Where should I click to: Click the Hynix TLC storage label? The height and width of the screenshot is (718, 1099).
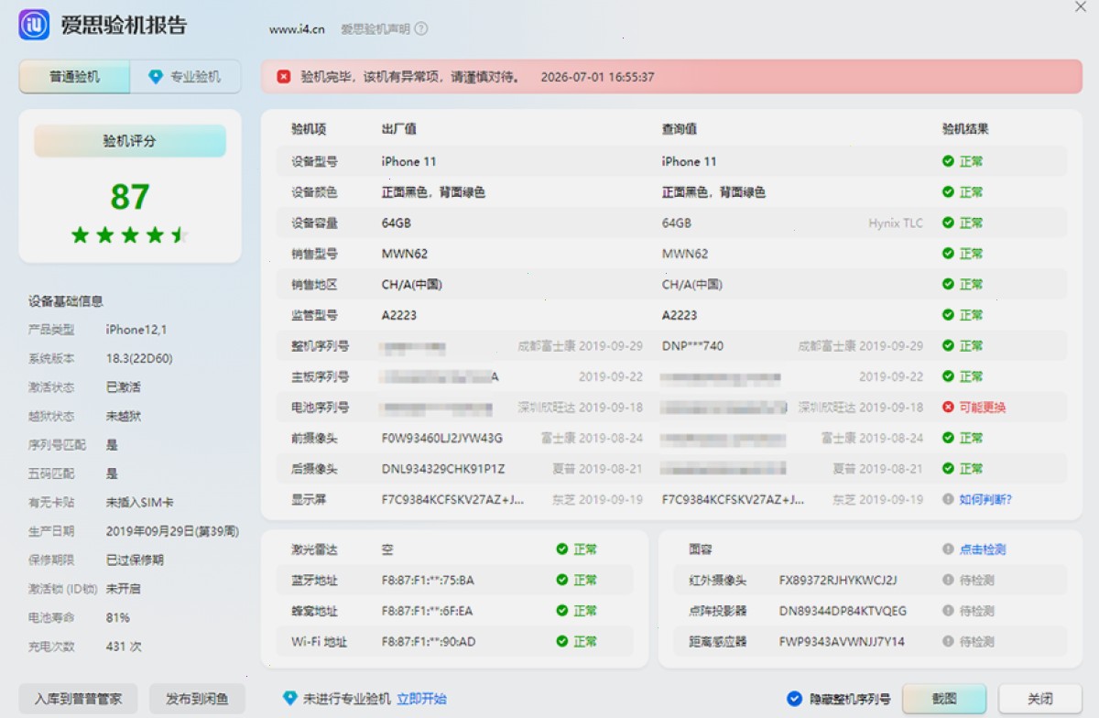pos(896,223)
